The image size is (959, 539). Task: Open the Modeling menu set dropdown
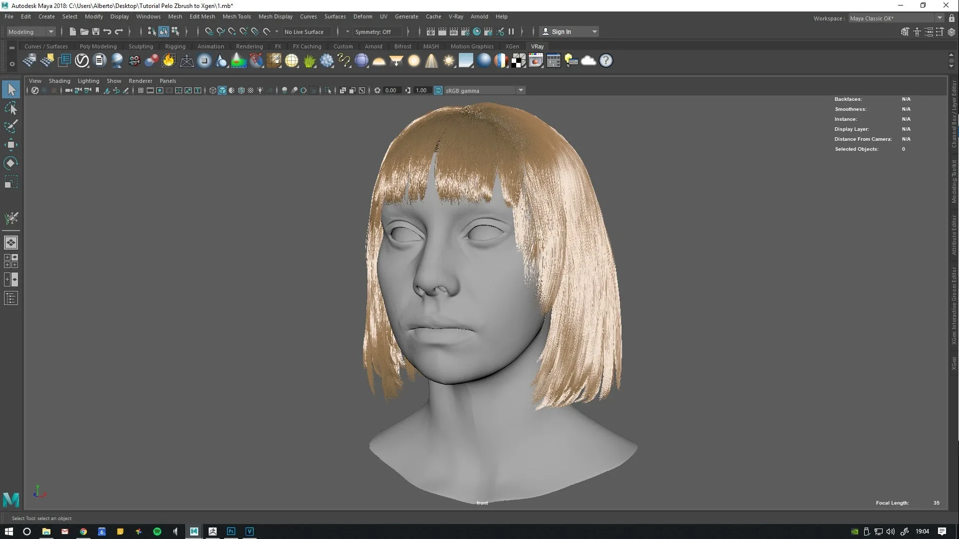tap(30, 31)
